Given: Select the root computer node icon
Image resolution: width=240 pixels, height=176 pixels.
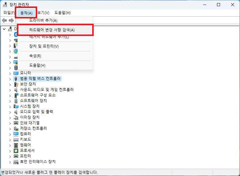Looking at the screenshot, I should pos(10,29).
